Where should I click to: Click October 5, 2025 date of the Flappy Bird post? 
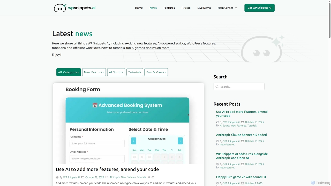(x=254, y=183)
